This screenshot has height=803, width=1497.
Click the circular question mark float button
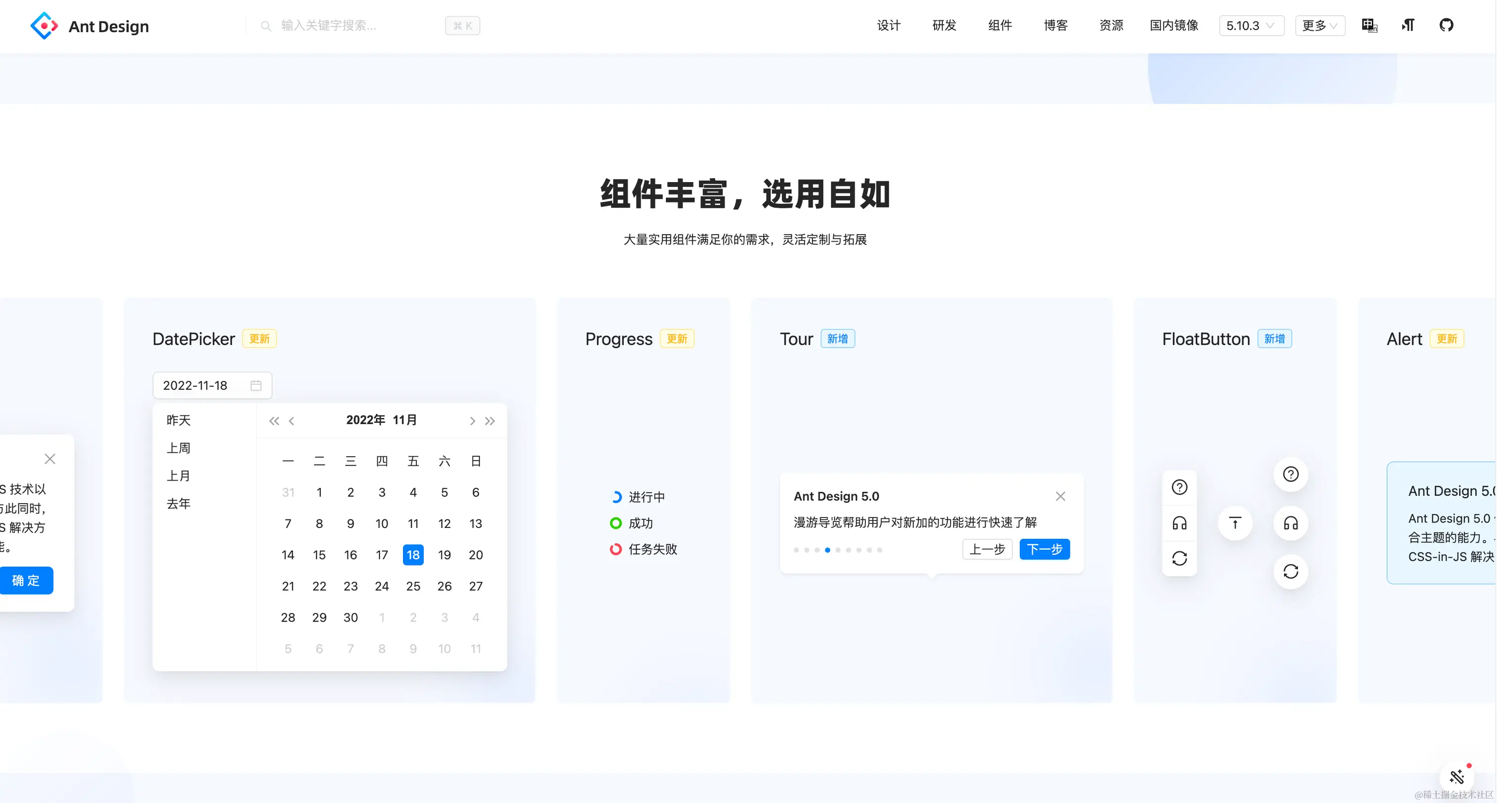pos(1291,474)
